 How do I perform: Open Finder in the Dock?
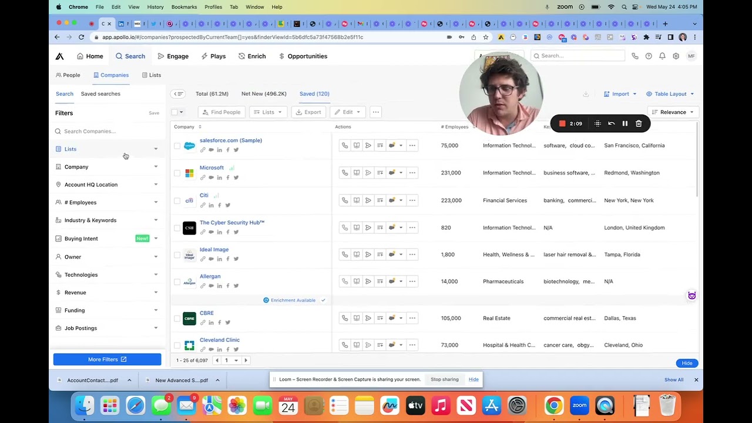(x=85, y=405)
